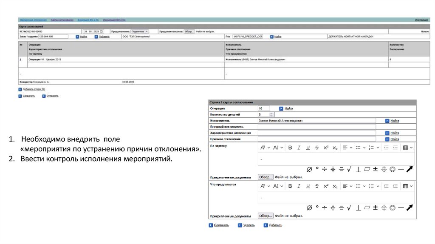Image resolution: width=435 pixels, height=244 pixels.
Task: Apply strikethrough in Что предлагается editor
Action: click(x=317, y=186)
